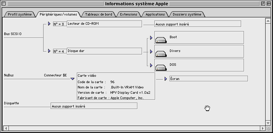
Task: Click the Connecteur $E label
Action: pyautogui.click(x=55, y=75)
